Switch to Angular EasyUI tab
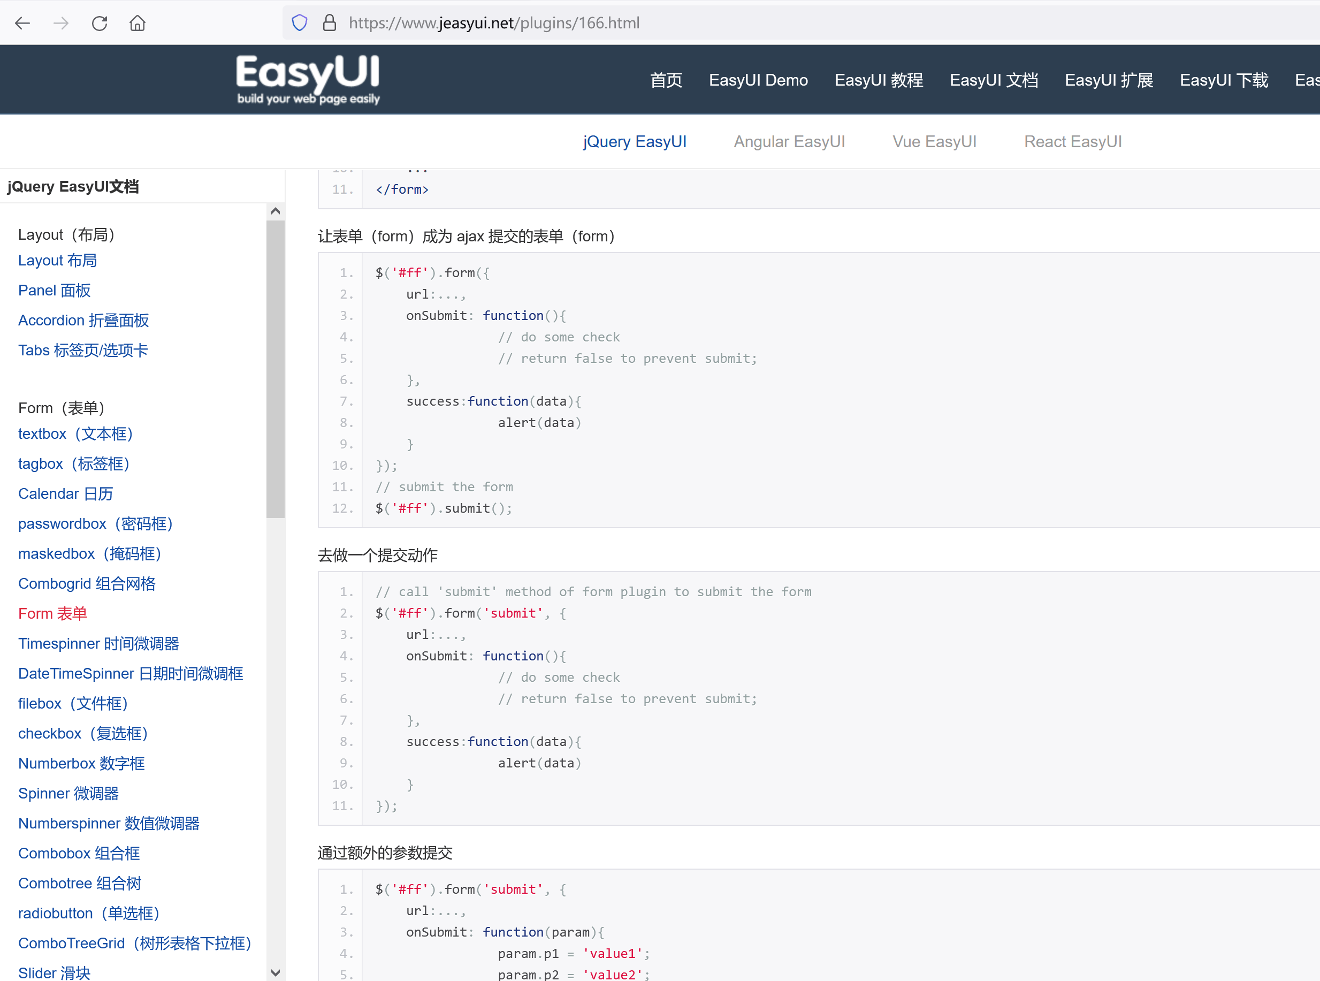Viewport: 1320px width, 981px height. [x=789, y=141]
